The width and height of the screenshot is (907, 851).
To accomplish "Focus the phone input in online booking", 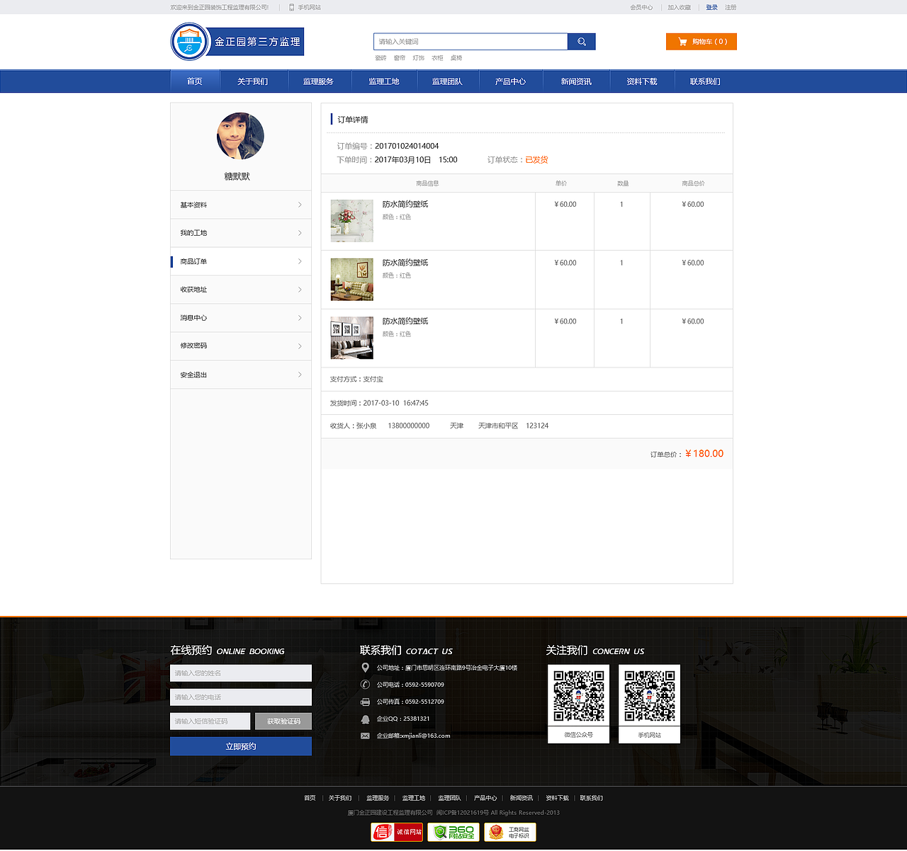I will 241,697.
